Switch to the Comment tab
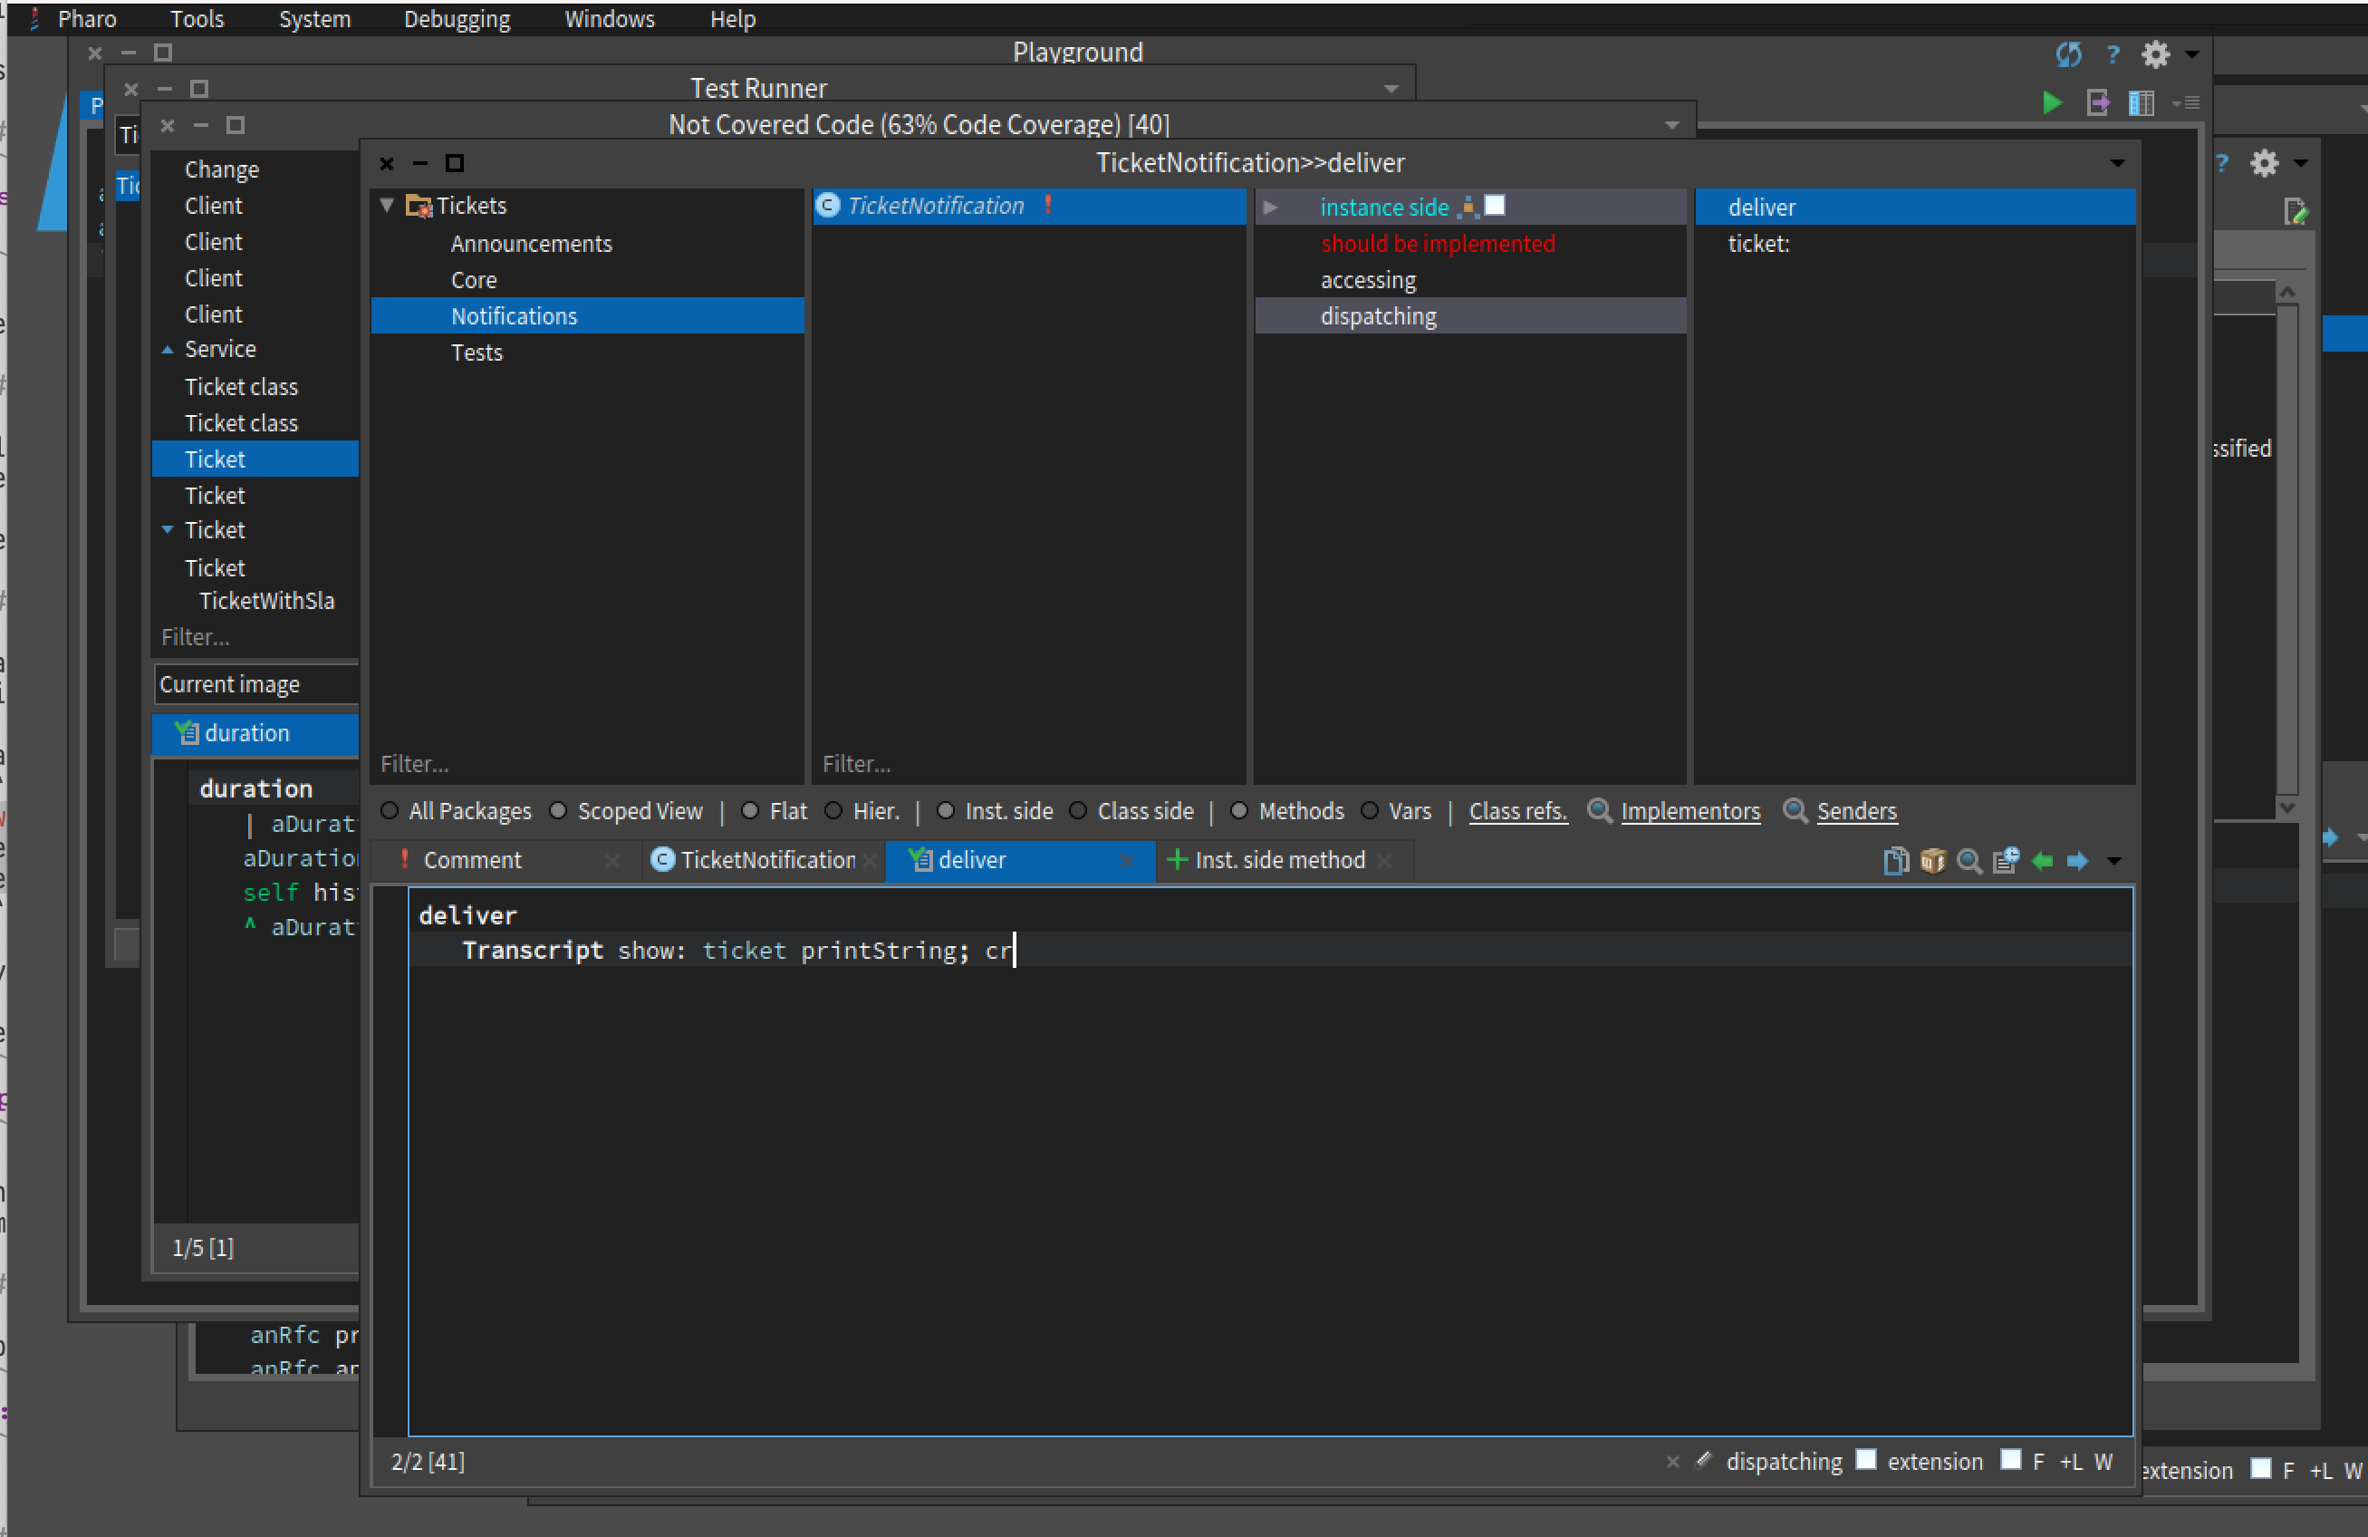 point(472,860)
